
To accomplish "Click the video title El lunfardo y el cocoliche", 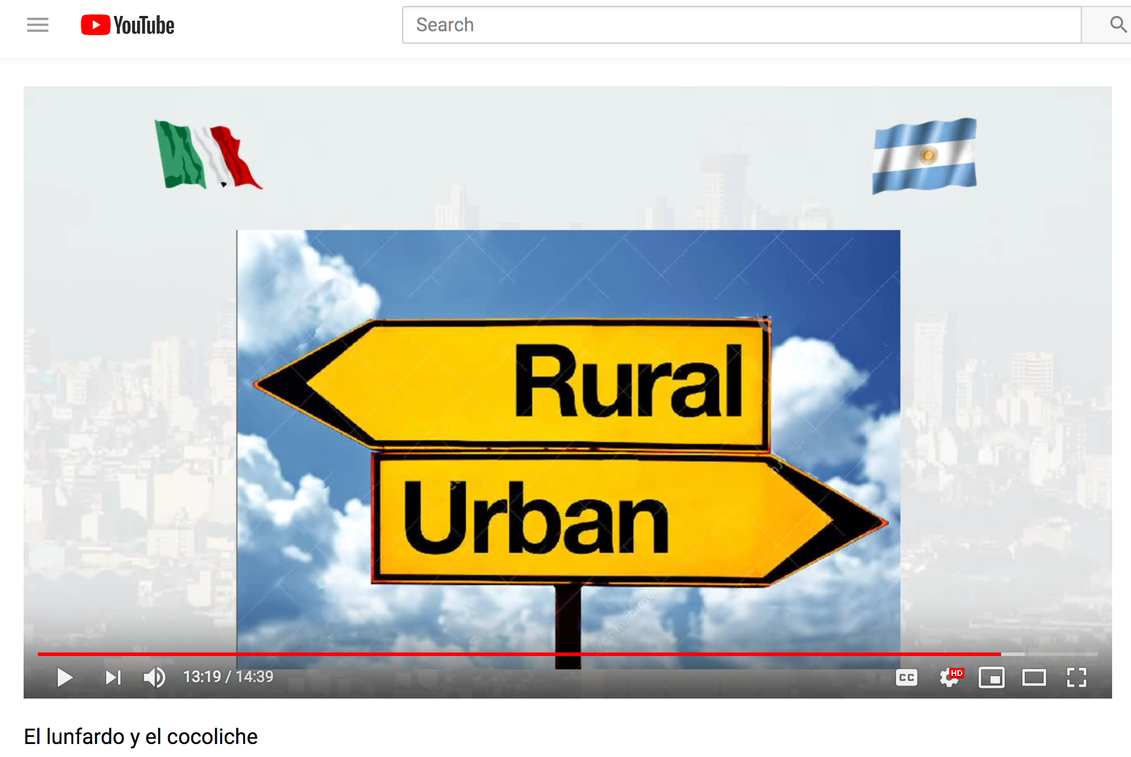I will coord(140,736).
